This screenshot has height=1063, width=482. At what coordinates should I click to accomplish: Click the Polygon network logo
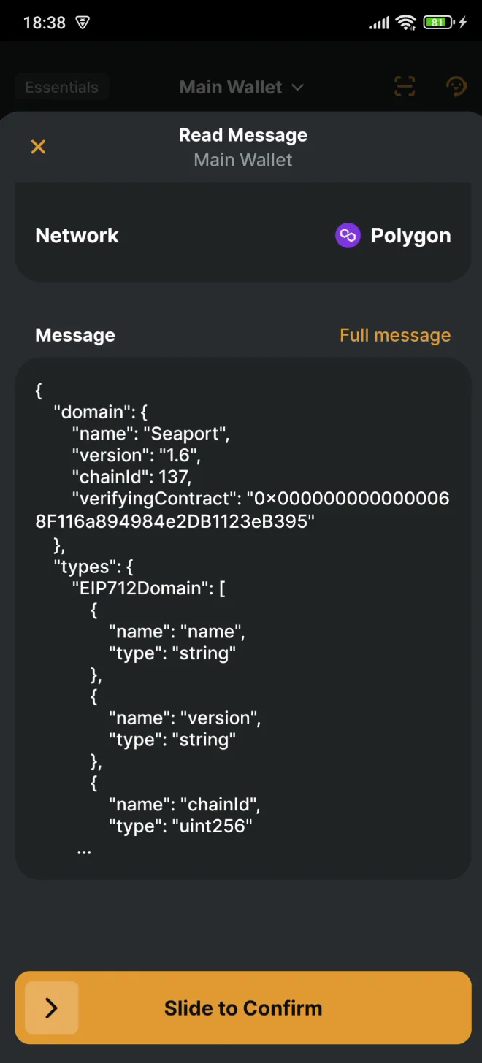tap(348, 235)
